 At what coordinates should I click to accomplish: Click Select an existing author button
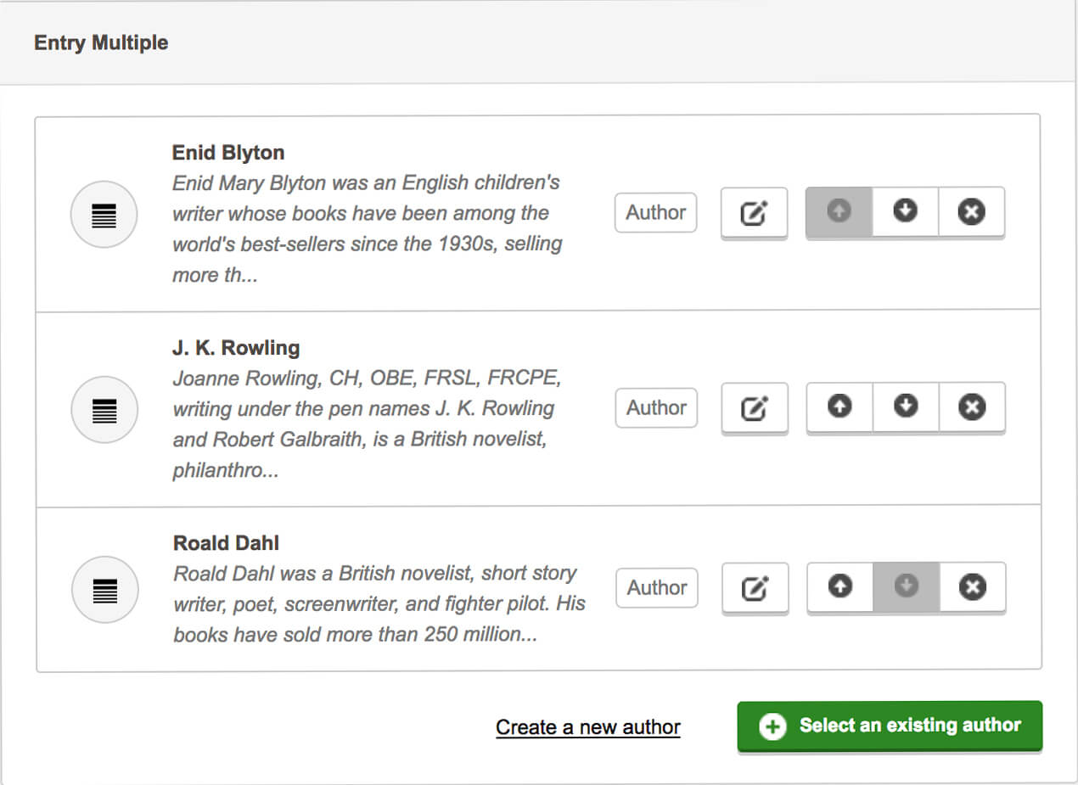[890, 726]
